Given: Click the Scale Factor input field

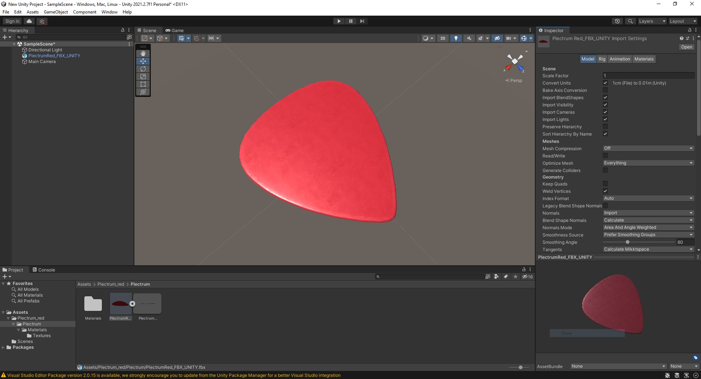Looking at the screenshot, I should click(648, 75).
